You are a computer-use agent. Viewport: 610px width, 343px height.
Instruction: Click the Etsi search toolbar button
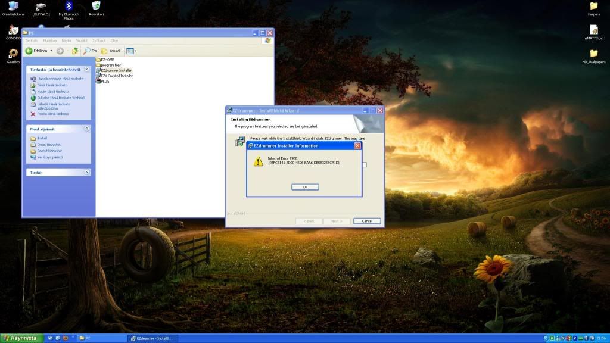point(91,51)
